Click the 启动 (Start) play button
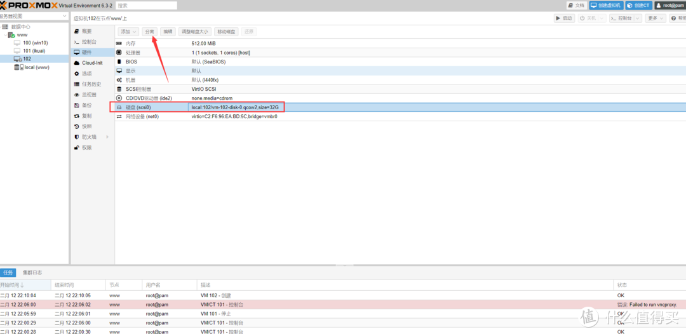Screen dimensions: 686x334 point(564,18)
